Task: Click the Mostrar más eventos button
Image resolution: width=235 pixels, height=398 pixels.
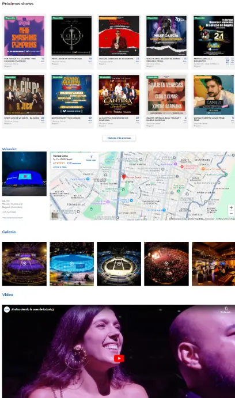Action: 119,138
